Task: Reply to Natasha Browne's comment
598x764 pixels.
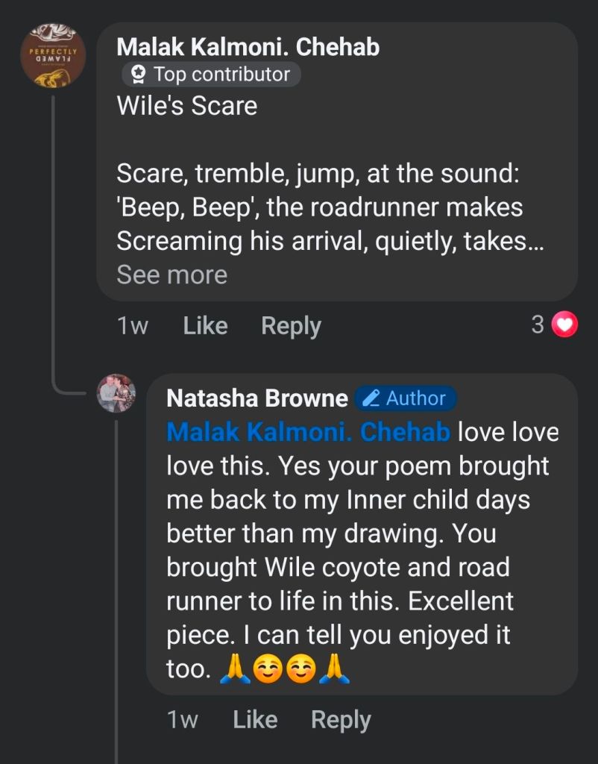Action: click(x=341, y=720)
